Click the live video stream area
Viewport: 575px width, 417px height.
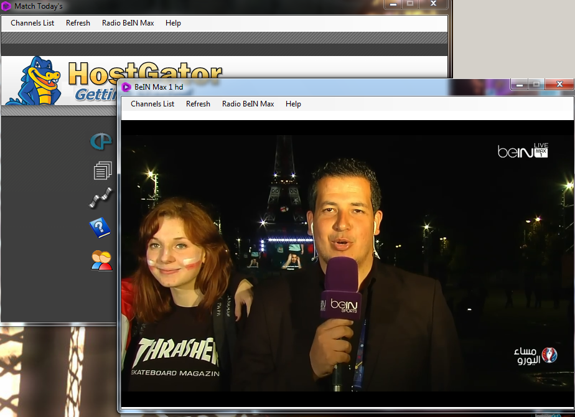pyautogui.click(x=347, y=263)
